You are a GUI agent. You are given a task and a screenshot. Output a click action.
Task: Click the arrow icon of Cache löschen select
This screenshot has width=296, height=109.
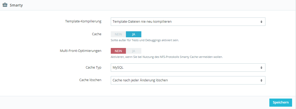pyautogui.click(x=261, y=80)
